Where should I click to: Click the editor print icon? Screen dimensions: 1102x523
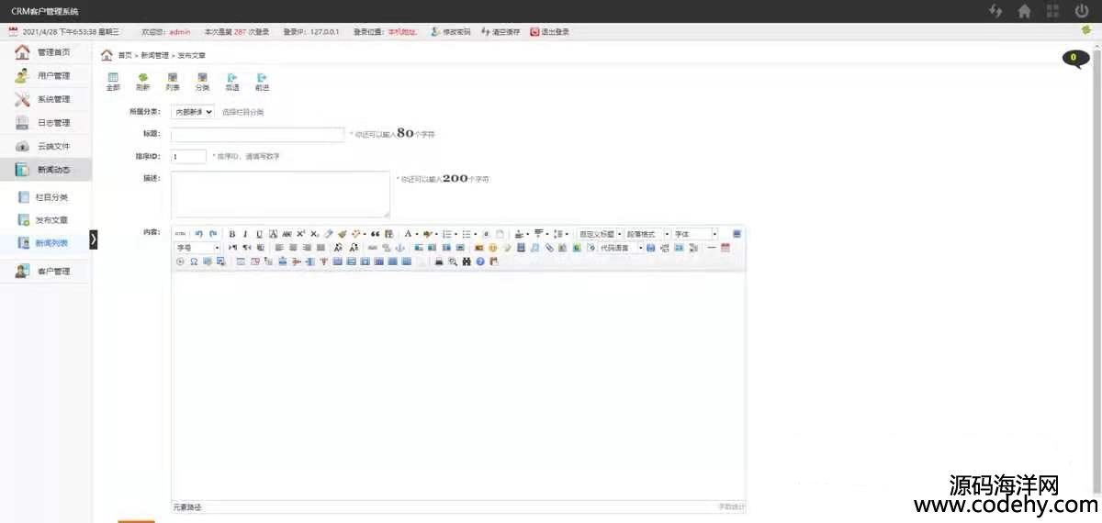tap(439, 261)
